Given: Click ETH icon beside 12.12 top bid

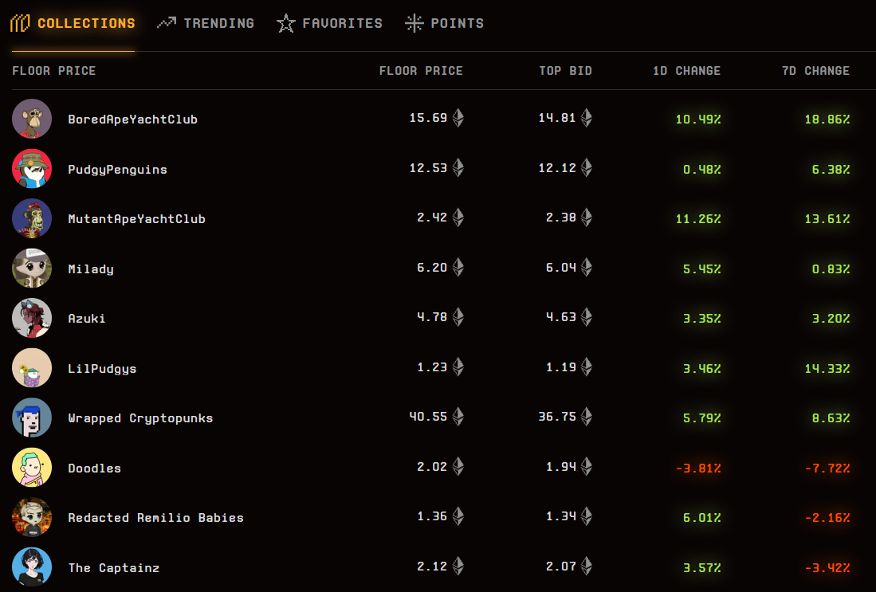Looking at the screenshot, I should coord(586,167).
